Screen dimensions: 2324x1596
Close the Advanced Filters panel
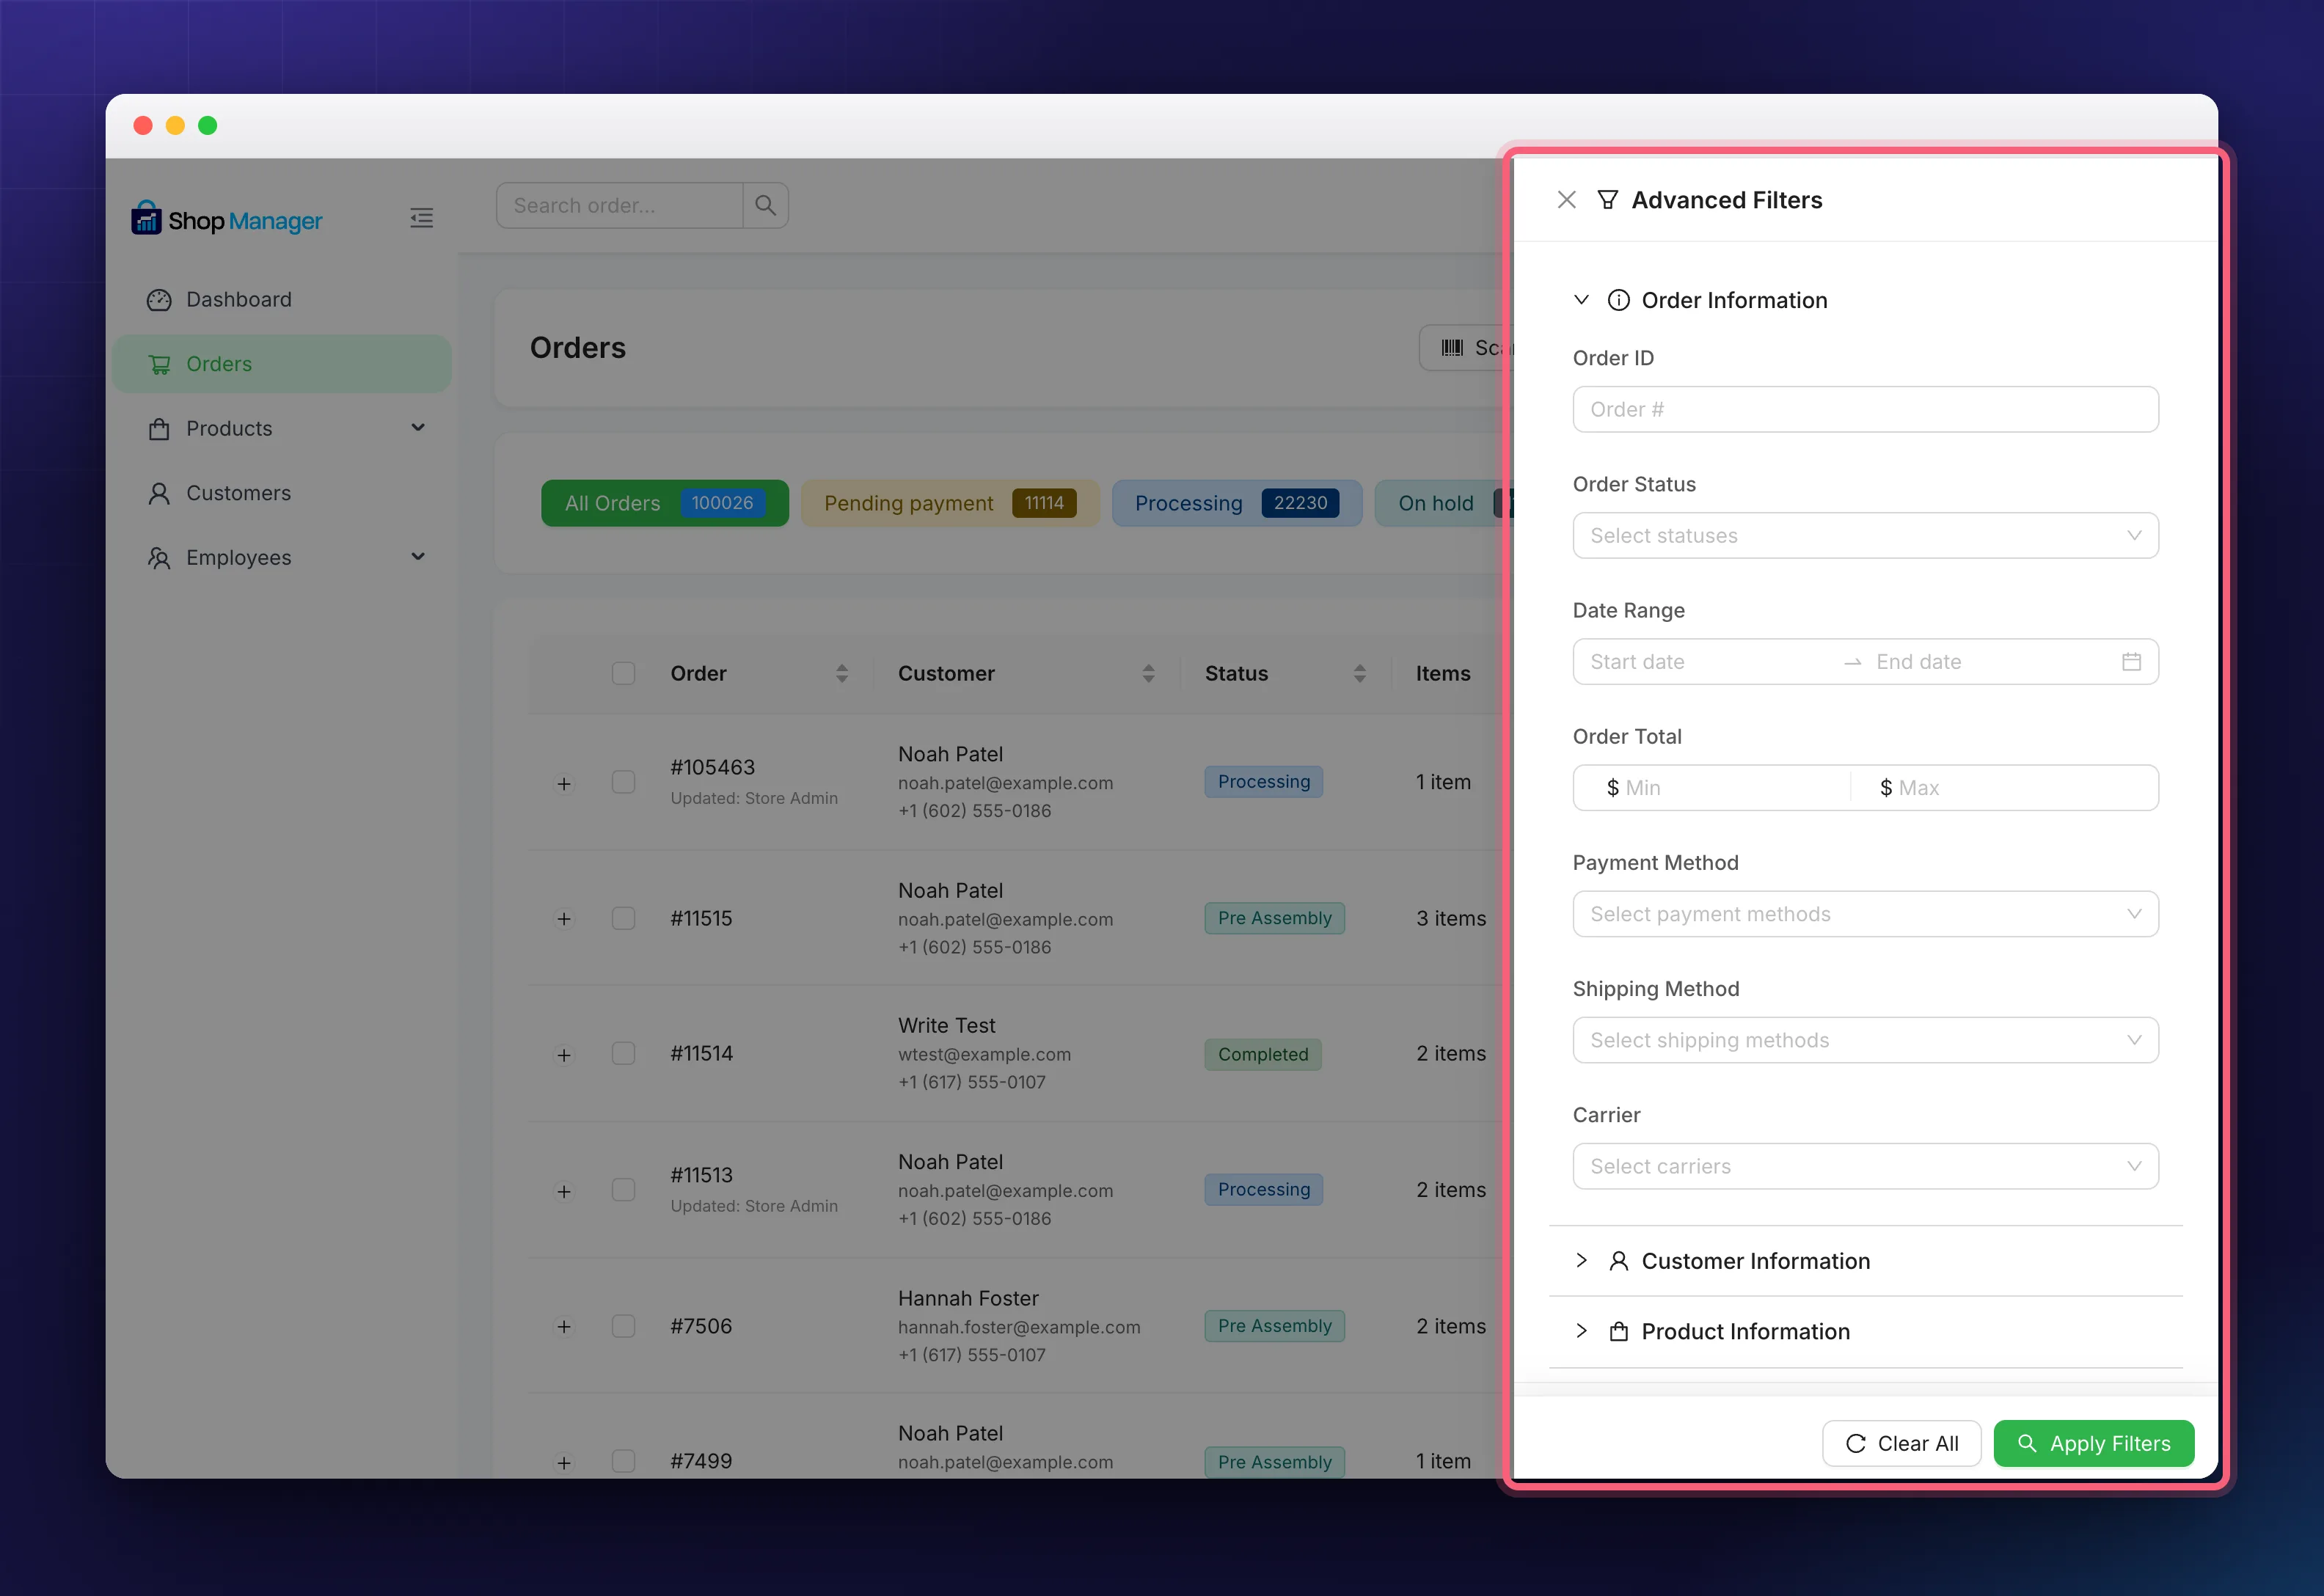point(1566,200)
